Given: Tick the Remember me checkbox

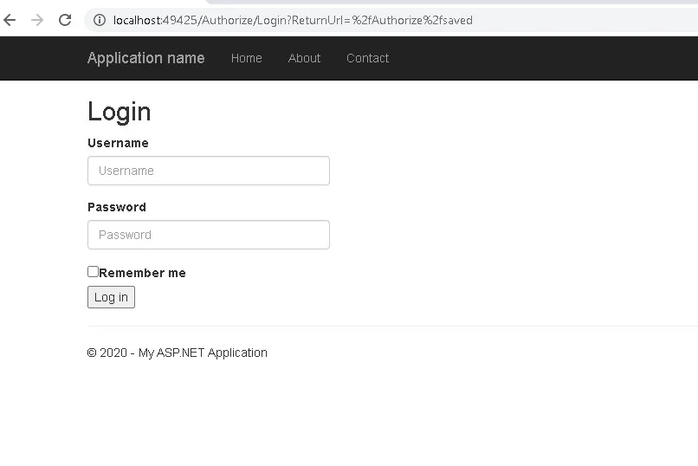Looking at the screenshot, I should (x=93, y=271).
